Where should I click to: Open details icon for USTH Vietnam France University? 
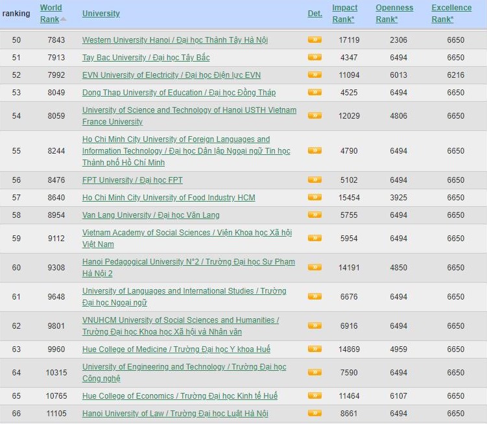click(x=315, y=115)
